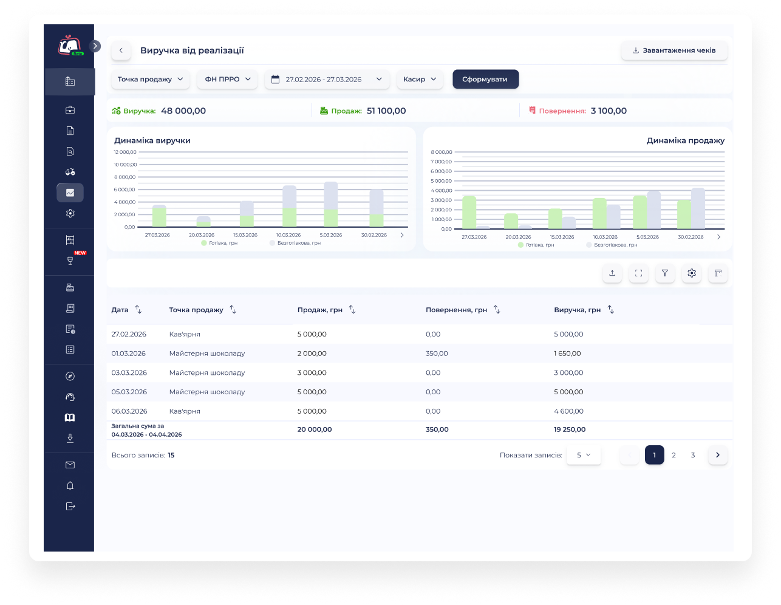The image size is (781, 605).
Task: Click the next page arrow in pagination
Action: pyautogui.click(x=718, y=455)
